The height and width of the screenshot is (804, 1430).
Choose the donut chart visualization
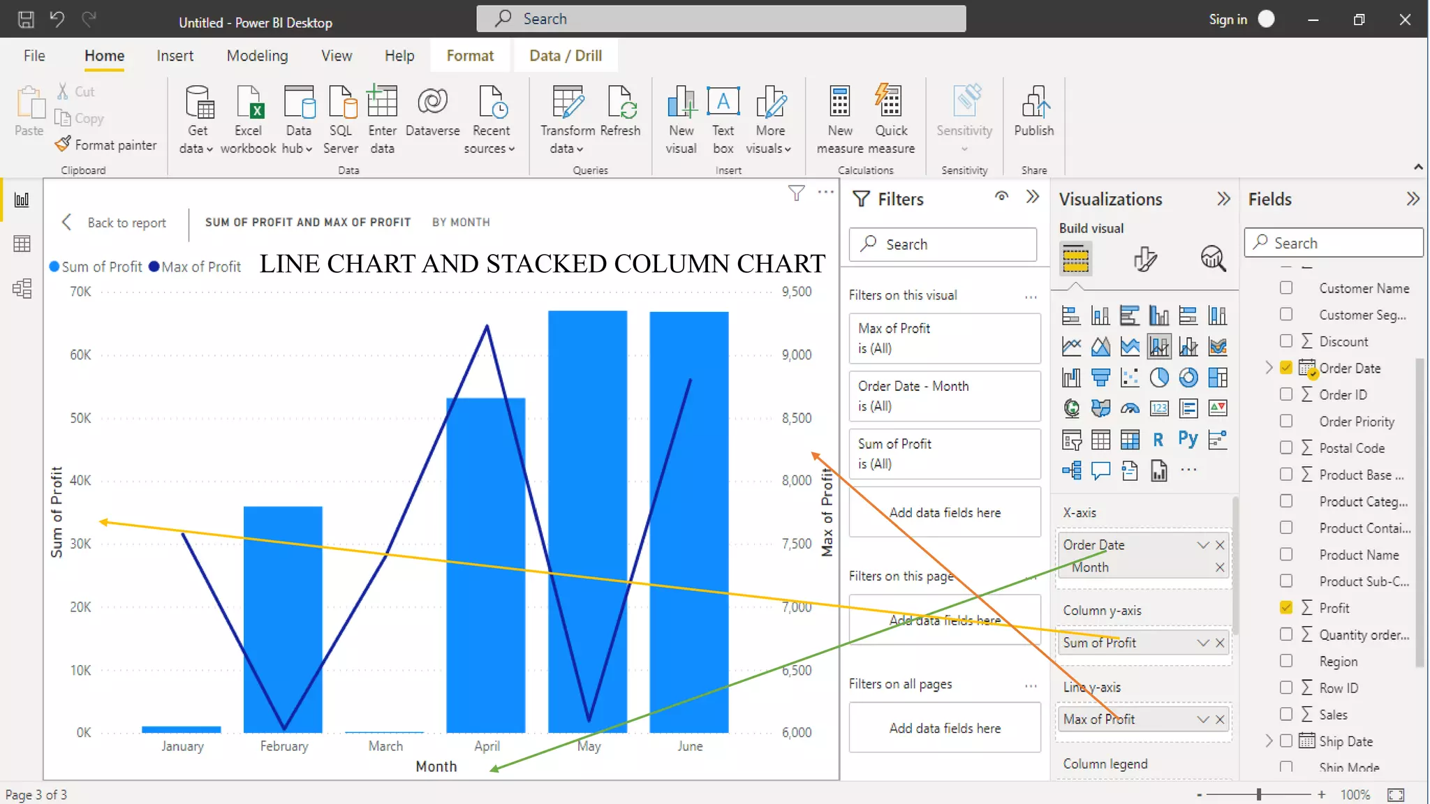(x=1188, y=378)
